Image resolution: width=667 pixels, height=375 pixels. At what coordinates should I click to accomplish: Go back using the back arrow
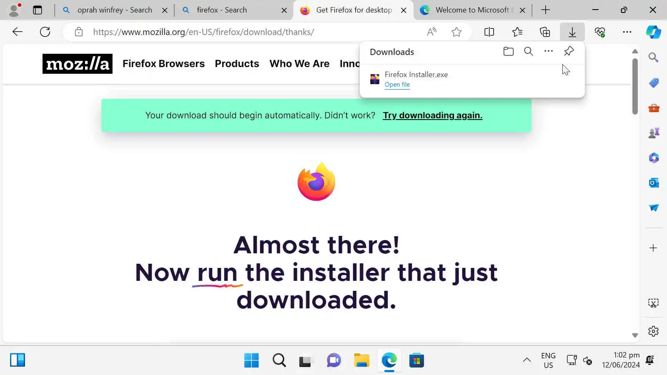click(18, 32)
